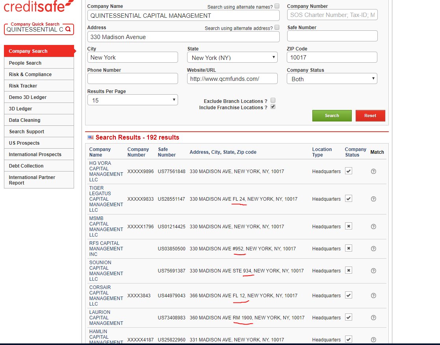440x345 pixels.
Task: Tick Exclude Branch Locations checkbox
Action: (x=273, y=100)
